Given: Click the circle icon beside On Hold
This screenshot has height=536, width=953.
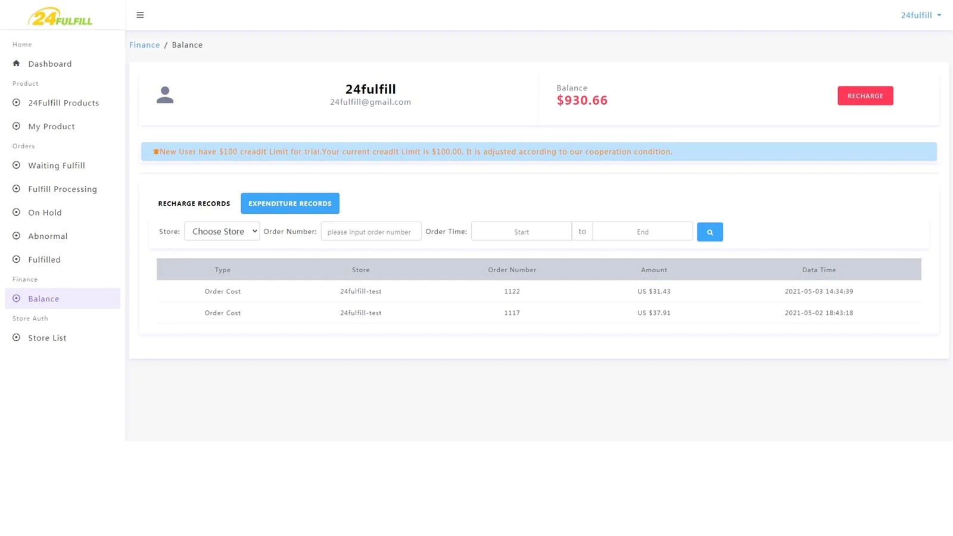Looking at the screenshot, I should 17,212.
